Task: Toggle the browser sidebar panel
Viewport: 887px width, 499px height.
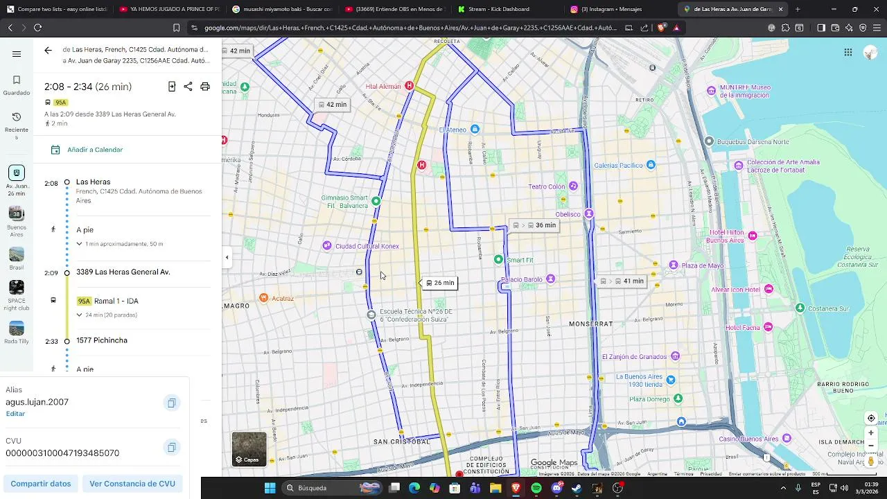Action: point(821,28)
